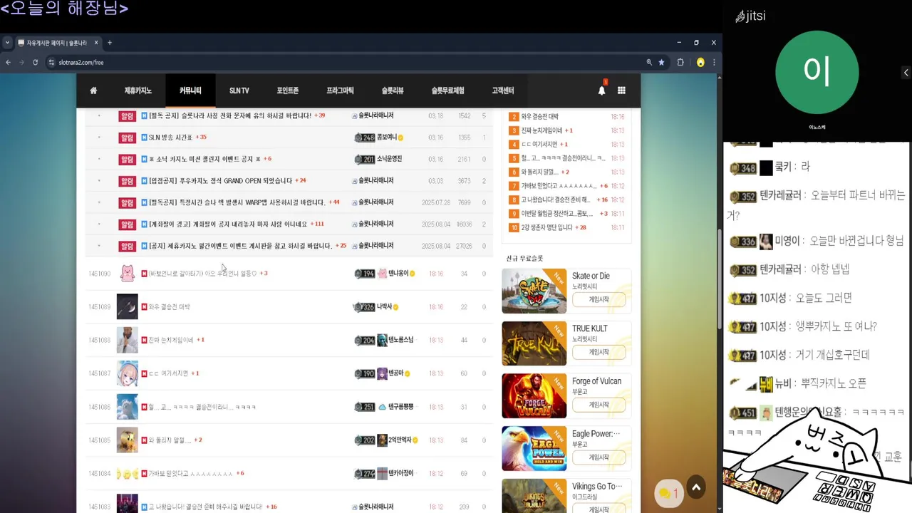The image size is (912, 513).
Task: Click the anime girl avatar of post 1451087
Action: pyautogui.click(x=128, y=373)
